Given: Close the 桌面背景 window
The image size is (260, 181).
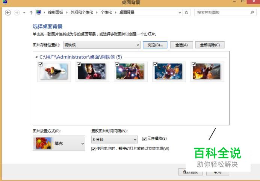Looking at the screenshot, I should coord(254,2).
